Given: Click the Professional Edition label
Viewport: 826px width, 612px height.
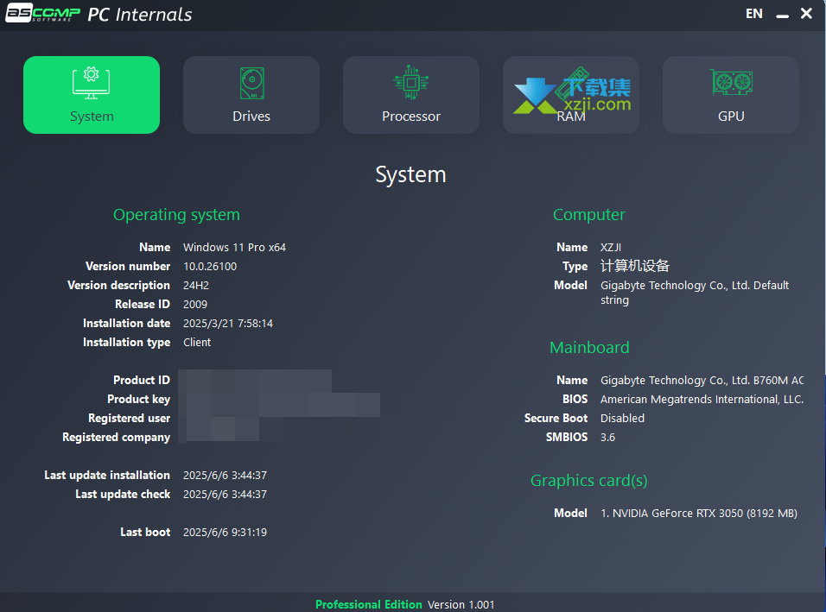Looking at the screenshot, I should (369, 604).
